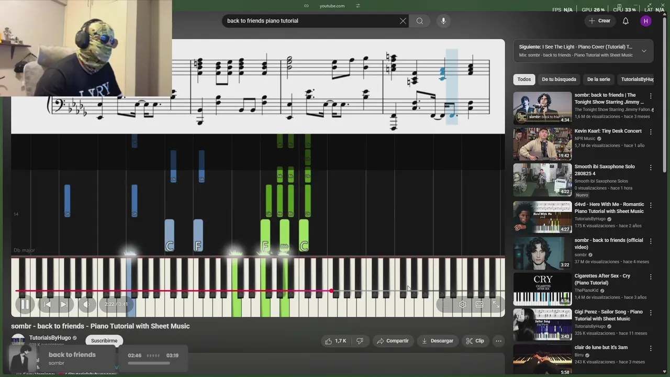Click Birru channel name
The height and width of the screenshot is (377, 670).
pos(580,355)
